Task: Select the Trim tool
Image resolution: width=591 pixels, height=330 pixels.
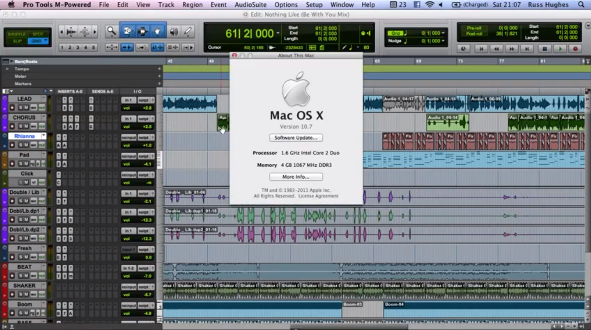Action: [x=127, y=31]
